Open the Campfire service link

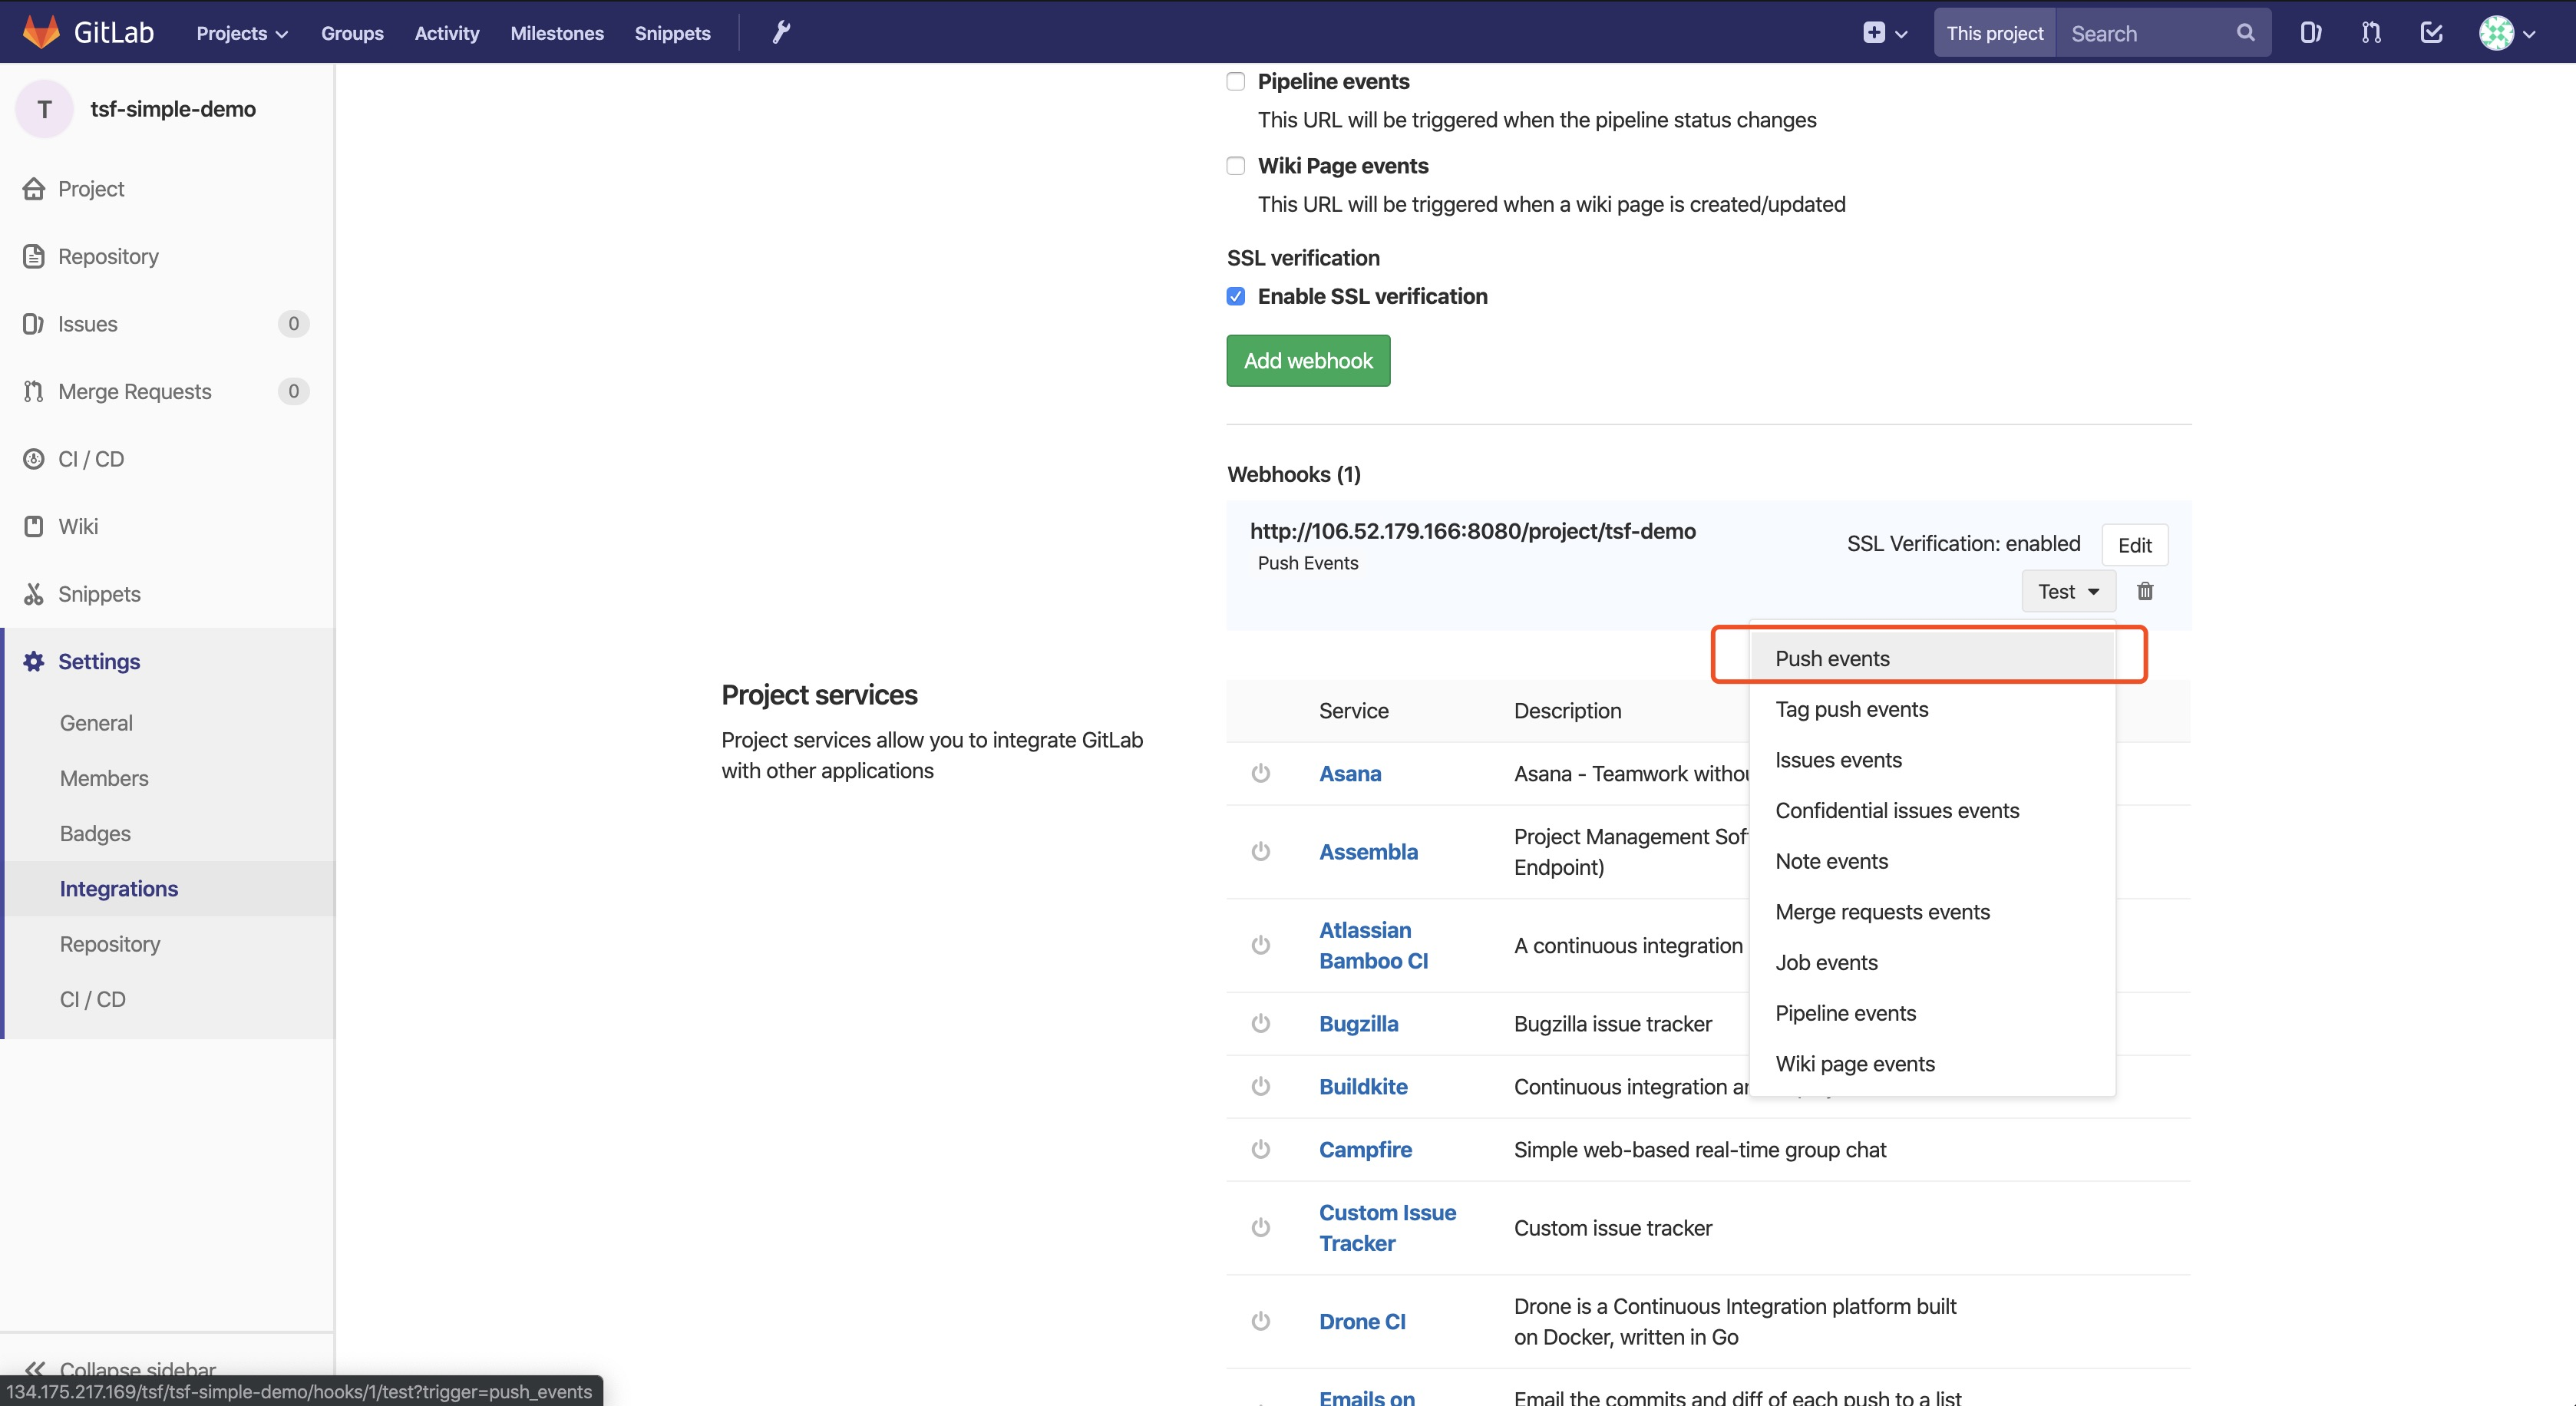point(1365,1149)
